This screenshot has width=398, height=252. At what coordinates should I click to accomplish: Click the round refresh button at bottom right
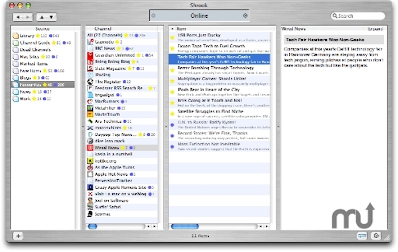tap(375, 236)
